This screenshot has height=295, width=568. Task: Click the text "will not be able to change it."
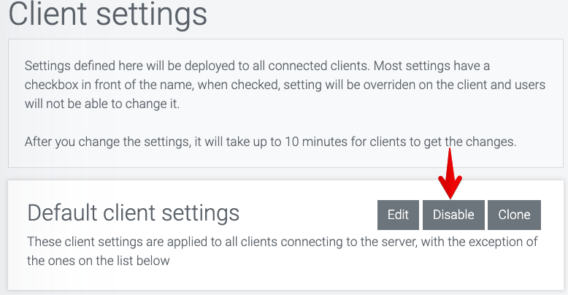101,104
